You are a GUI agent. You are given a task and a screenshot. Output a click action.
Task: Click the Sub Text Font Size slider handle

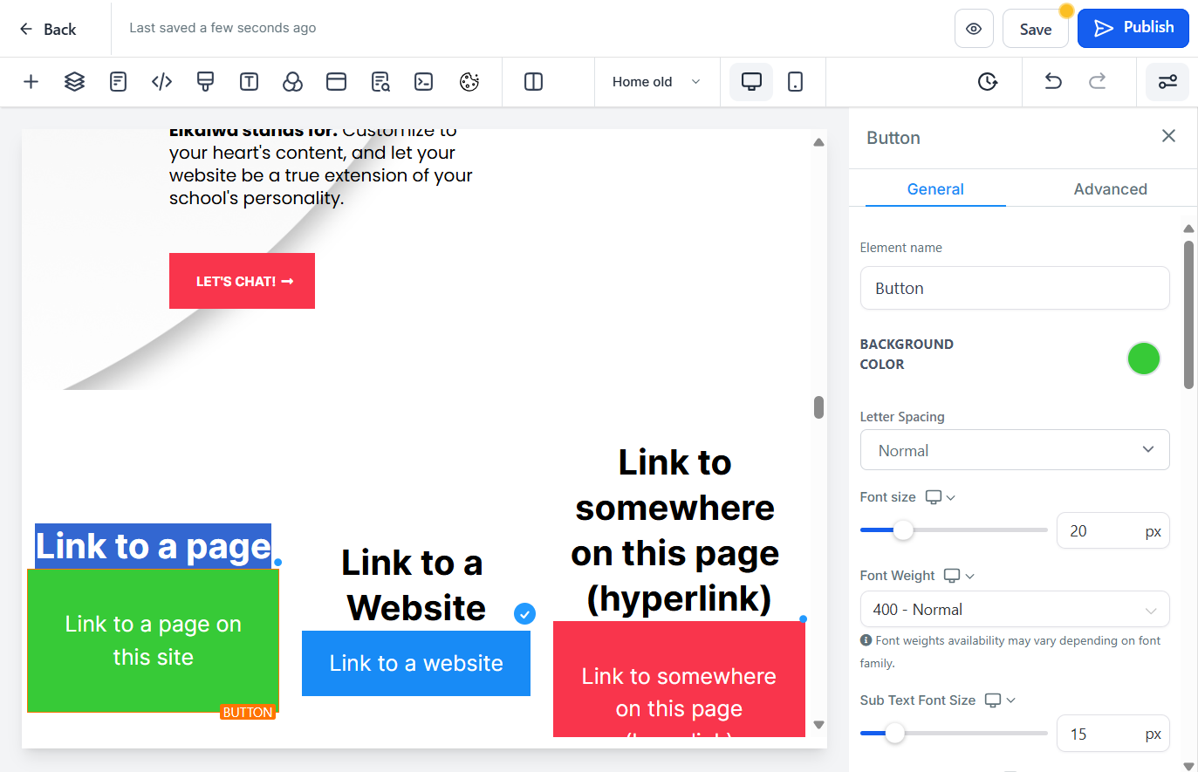(895, 733)
